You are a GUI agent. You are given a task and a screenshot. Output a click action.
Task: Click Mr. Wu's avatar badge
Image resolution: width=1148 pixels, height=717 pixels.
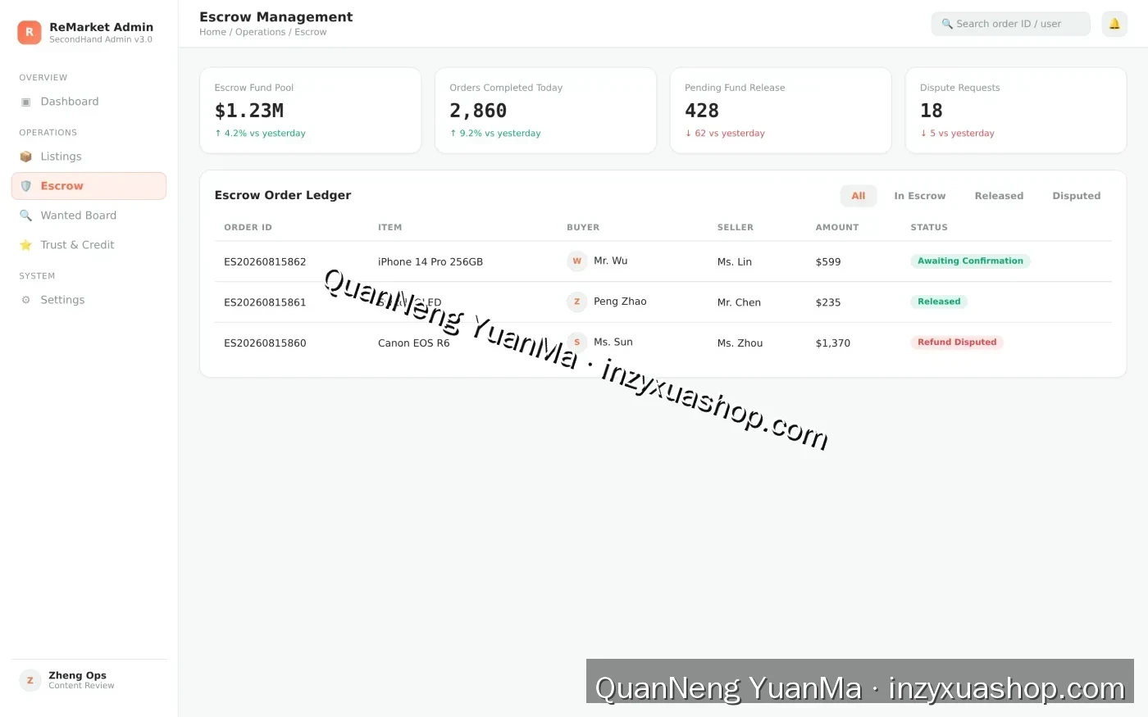[577, 261]
